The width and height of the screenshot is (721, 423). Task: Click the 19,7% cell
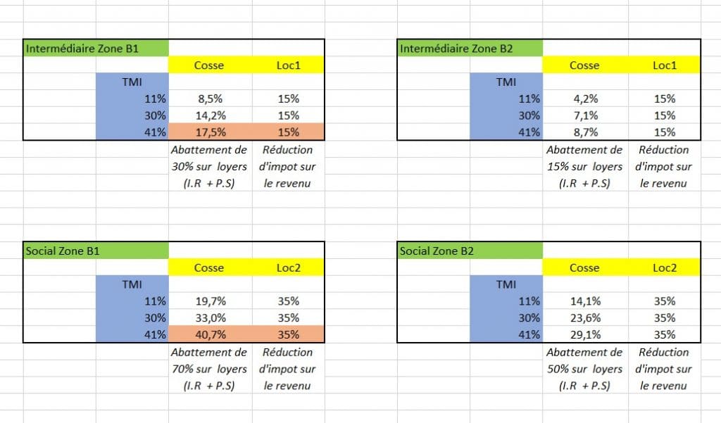click(x=209, y=301)
